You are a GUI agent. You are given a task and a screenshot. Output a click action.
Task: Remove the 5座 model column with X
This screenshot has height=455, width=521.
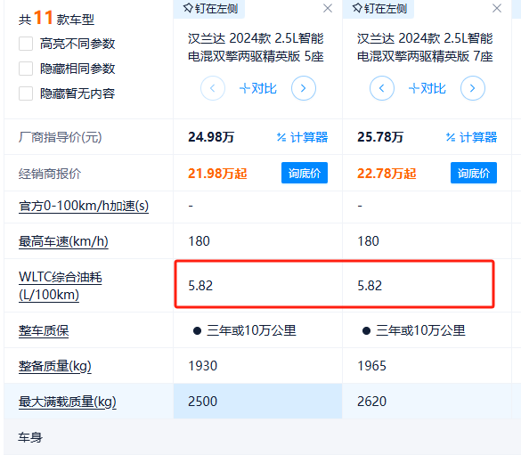[328, 8]
